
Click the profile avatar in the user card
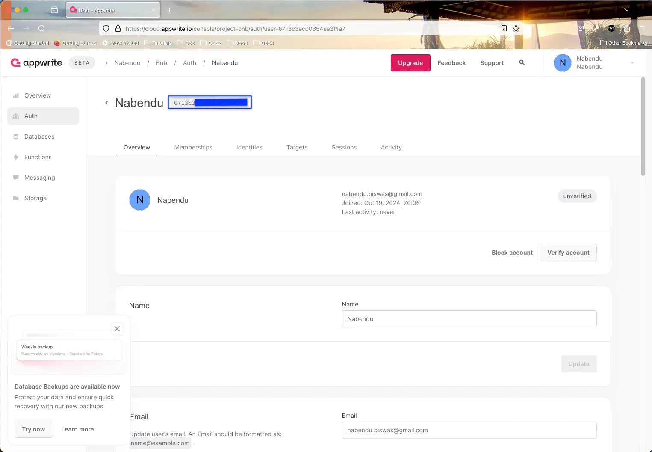pos(140,200)
